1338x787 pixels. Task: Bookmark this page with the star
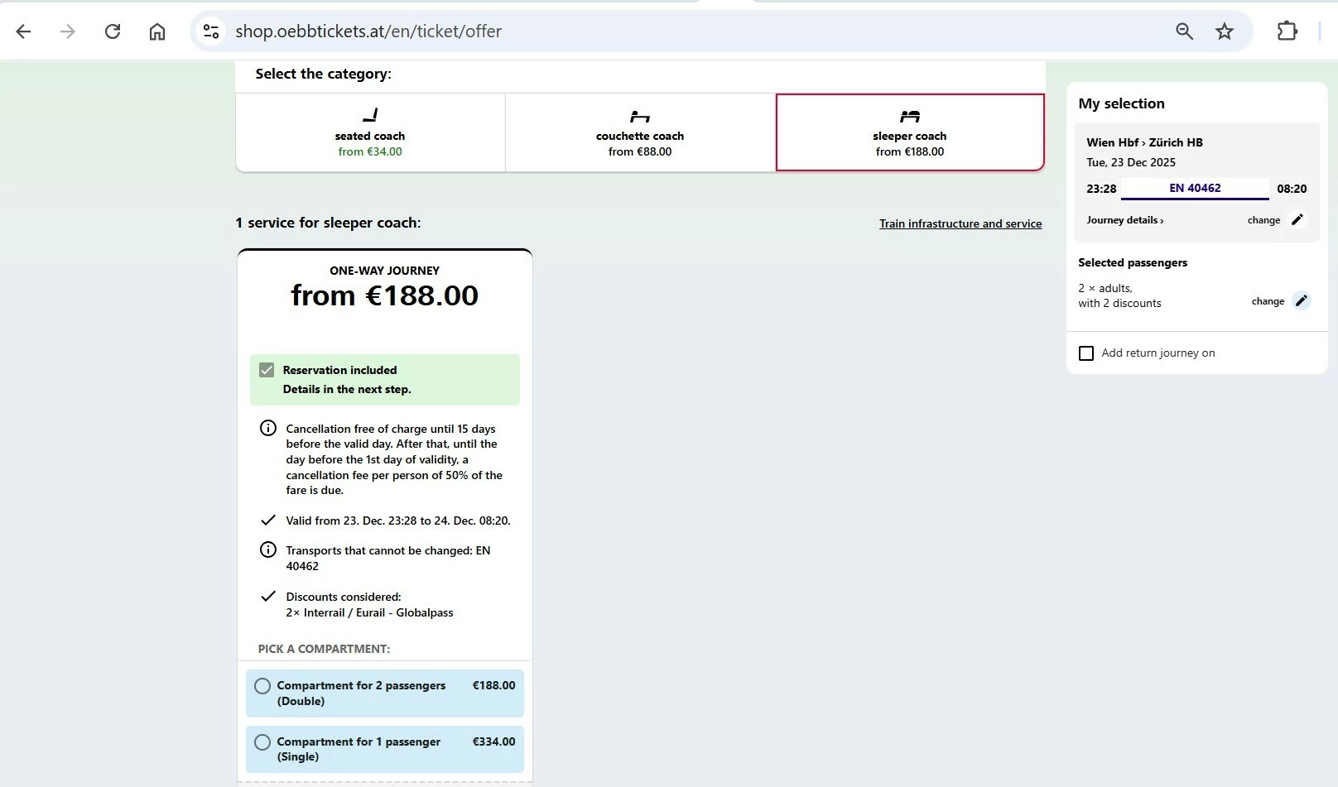pos(1225,31)
